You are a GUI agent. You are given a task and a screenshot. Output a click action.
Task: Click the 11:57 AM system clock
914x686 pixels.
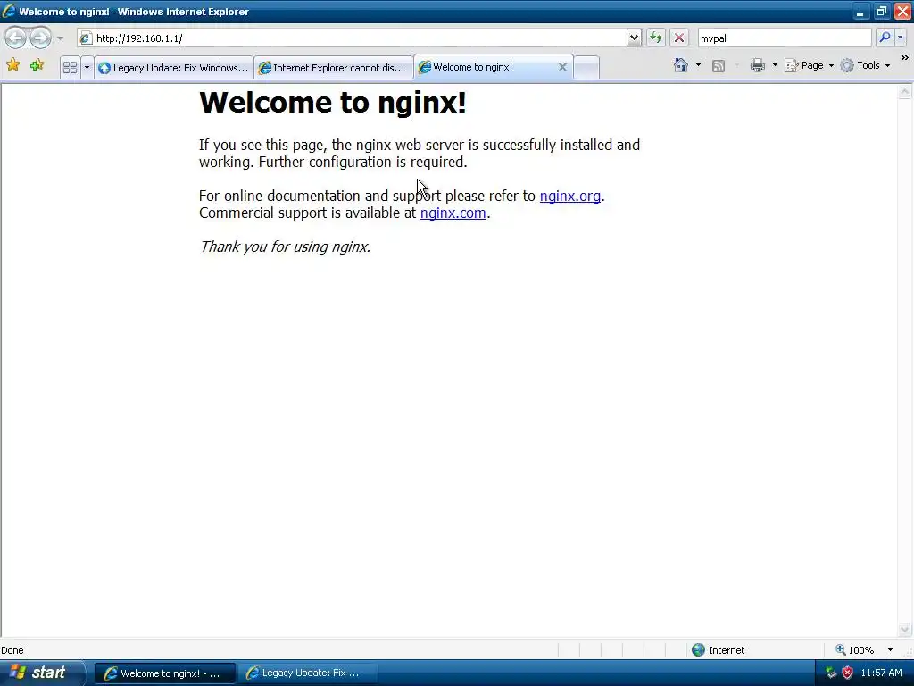[881, 673]
